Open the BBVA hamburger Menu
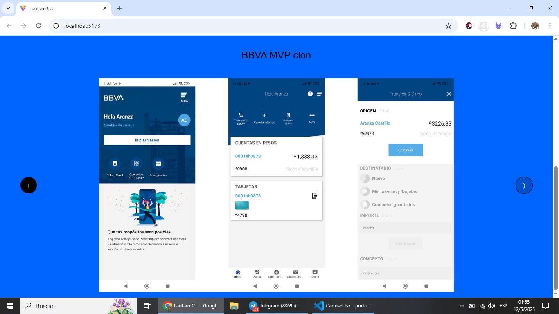The height and width of the screenshot is (314, 559). pyautogui.click(x=184, y=97)
